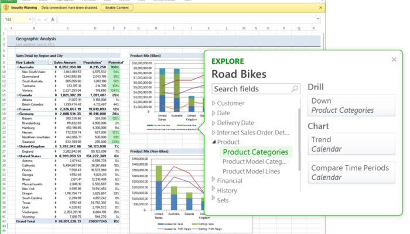Collapse the Germany row group

pyautogui.click(x=18, y=114)
